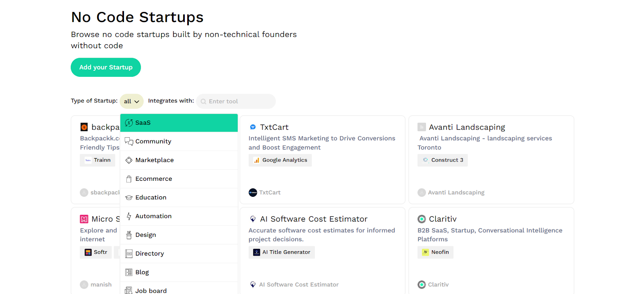Click the AI Title Generator tag
Viewport: 640px width, 294px height.
click(x=282, y=252)
